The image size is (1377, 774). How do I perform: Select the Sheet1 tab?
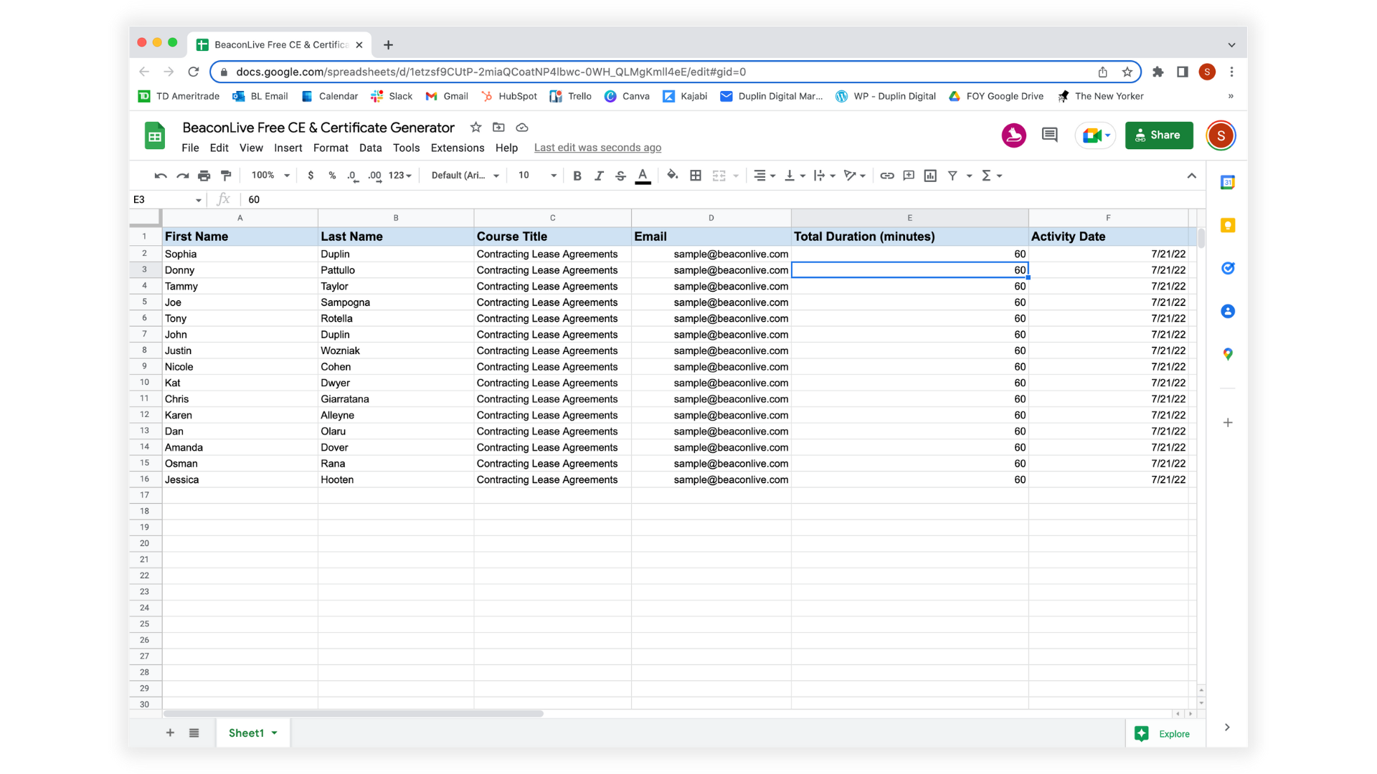click(253, 732)
